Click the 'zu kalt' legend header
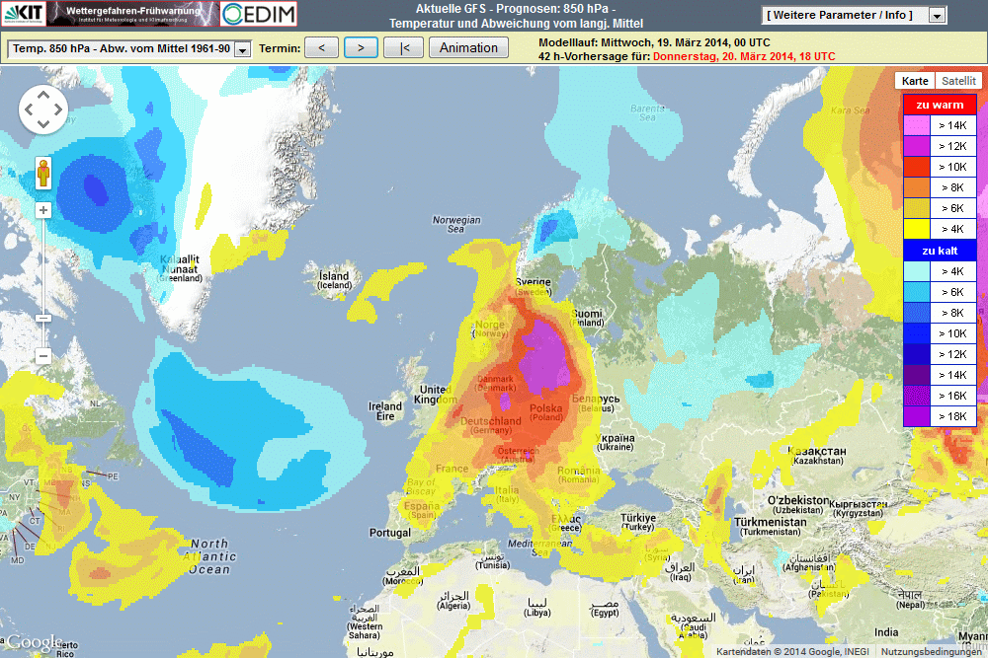988x658 pixels. tap(940, 251)
